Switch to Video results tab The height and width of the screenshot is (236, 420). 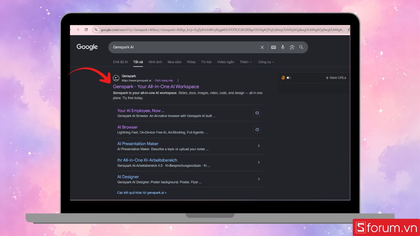tap(191, 62)
